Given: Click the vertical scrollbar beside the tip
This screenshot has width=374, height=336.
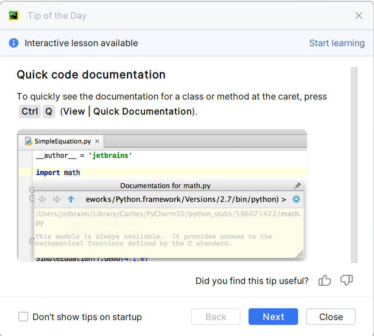Looking at the screenshot, I should [x=354, y=164].
